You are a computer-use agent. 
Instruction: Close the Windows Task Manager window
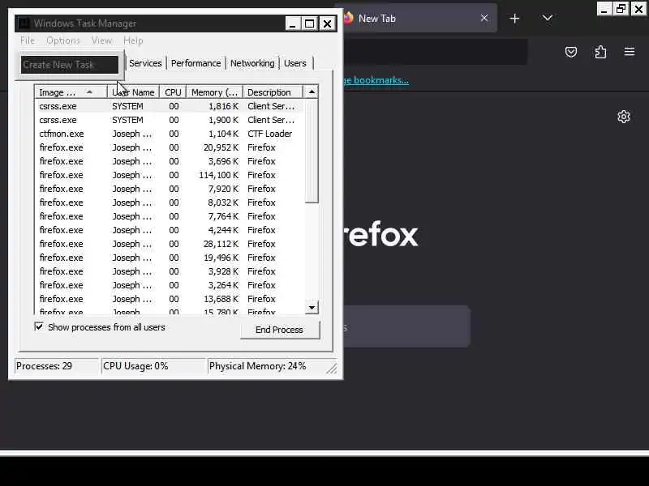(x=328, y=23)
